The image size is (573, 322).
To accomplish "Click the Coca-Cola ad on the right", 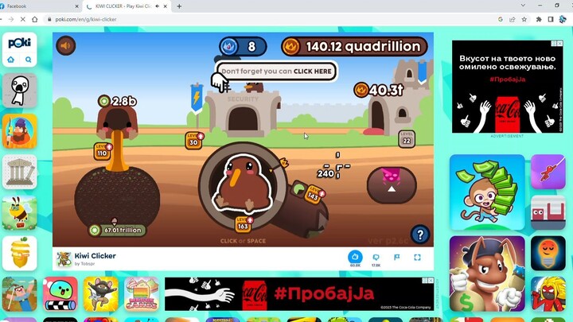I will (x=507, y=87).
